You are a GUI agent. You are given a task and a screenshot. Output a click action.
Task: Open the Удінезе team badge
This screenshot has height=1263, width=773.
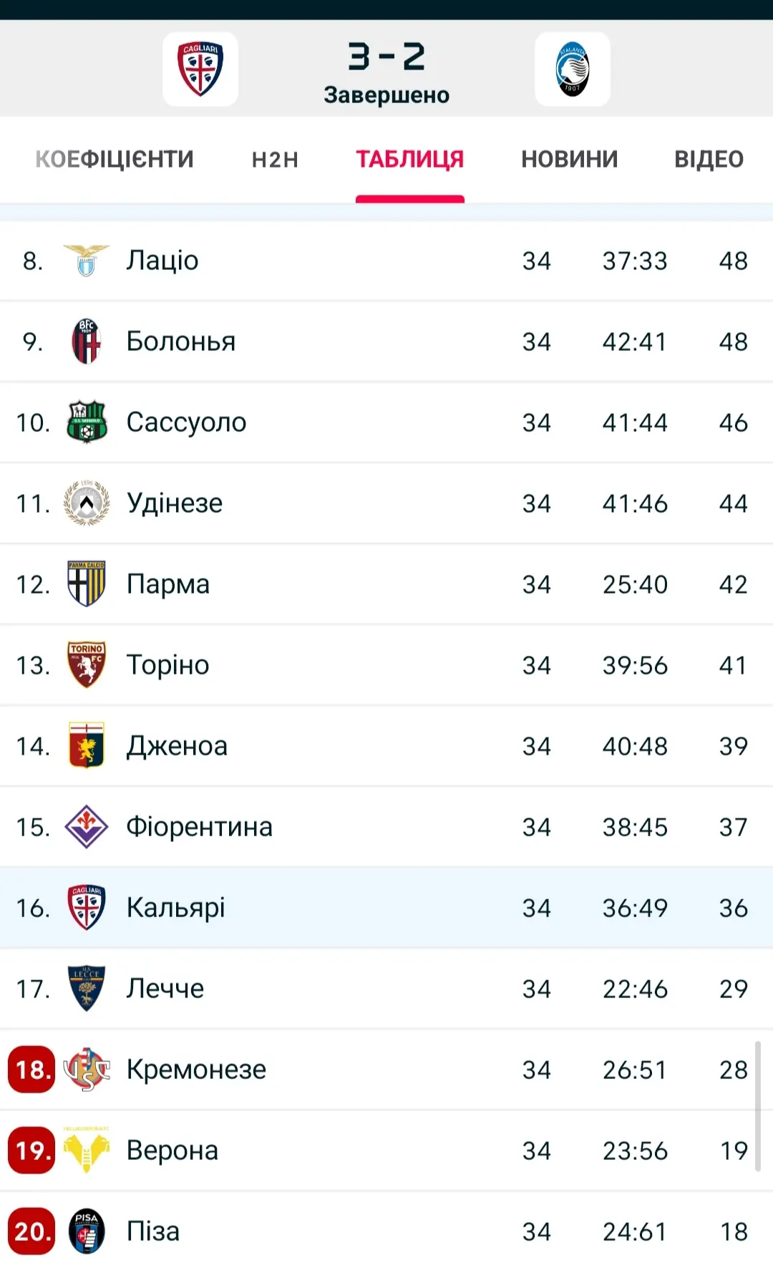tap(87, 503)
